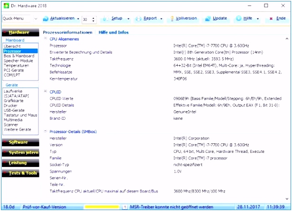
Task: Click the Kerntemperatur value 340F06
Action: [x=180, y=79]
